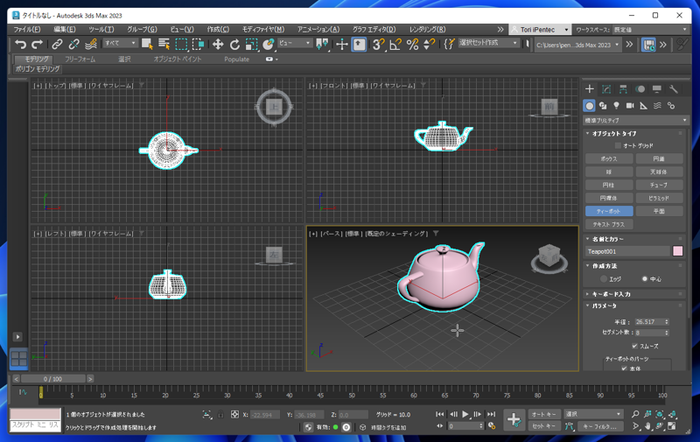This screenshot has width=700, height=442.
Task: Open the 選択セット作成 named selection dropdown
Action: pyautogui.click(x=488, y=43)
